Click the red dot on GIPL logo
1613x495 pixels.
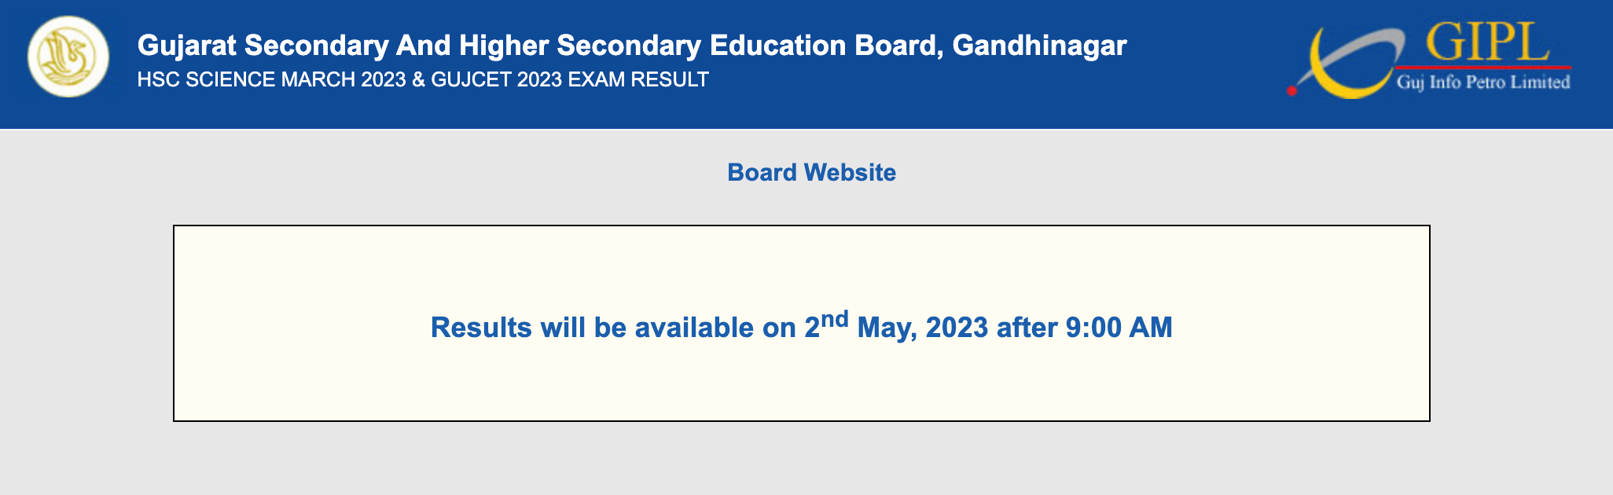coord(1292,91)
